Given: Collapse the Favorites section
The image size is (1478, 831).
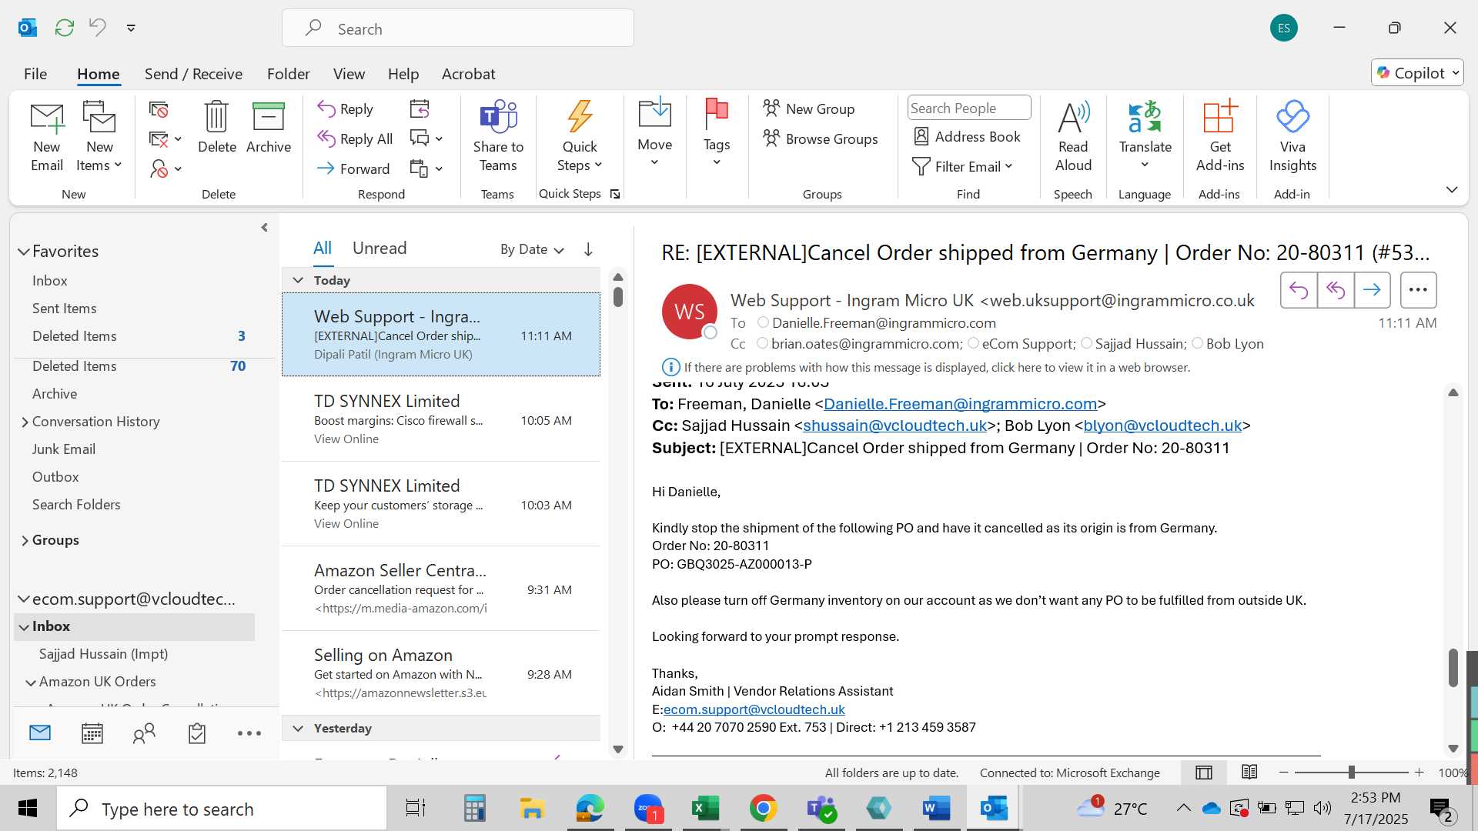Looking at the screenshot, I should click(x=24, y=252).
